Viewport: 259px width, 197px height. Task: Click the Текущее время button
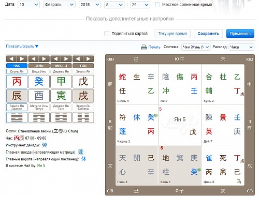pos(172,34)
